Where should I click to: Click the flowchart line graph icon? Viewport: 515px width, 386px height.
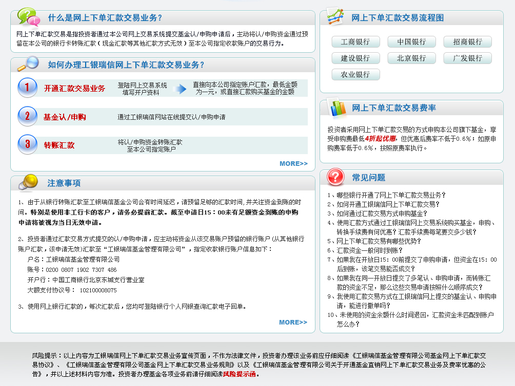tap(335, 16)
